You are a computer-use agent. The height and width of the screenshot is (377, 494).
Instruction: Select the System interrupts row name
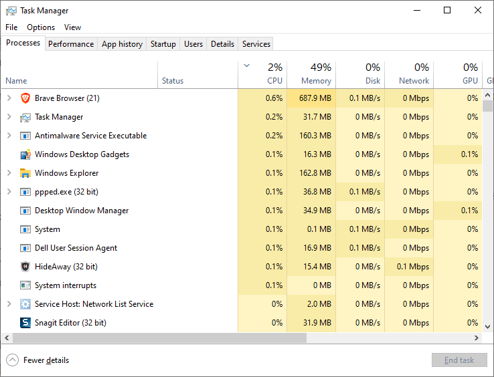click(66, 285)
